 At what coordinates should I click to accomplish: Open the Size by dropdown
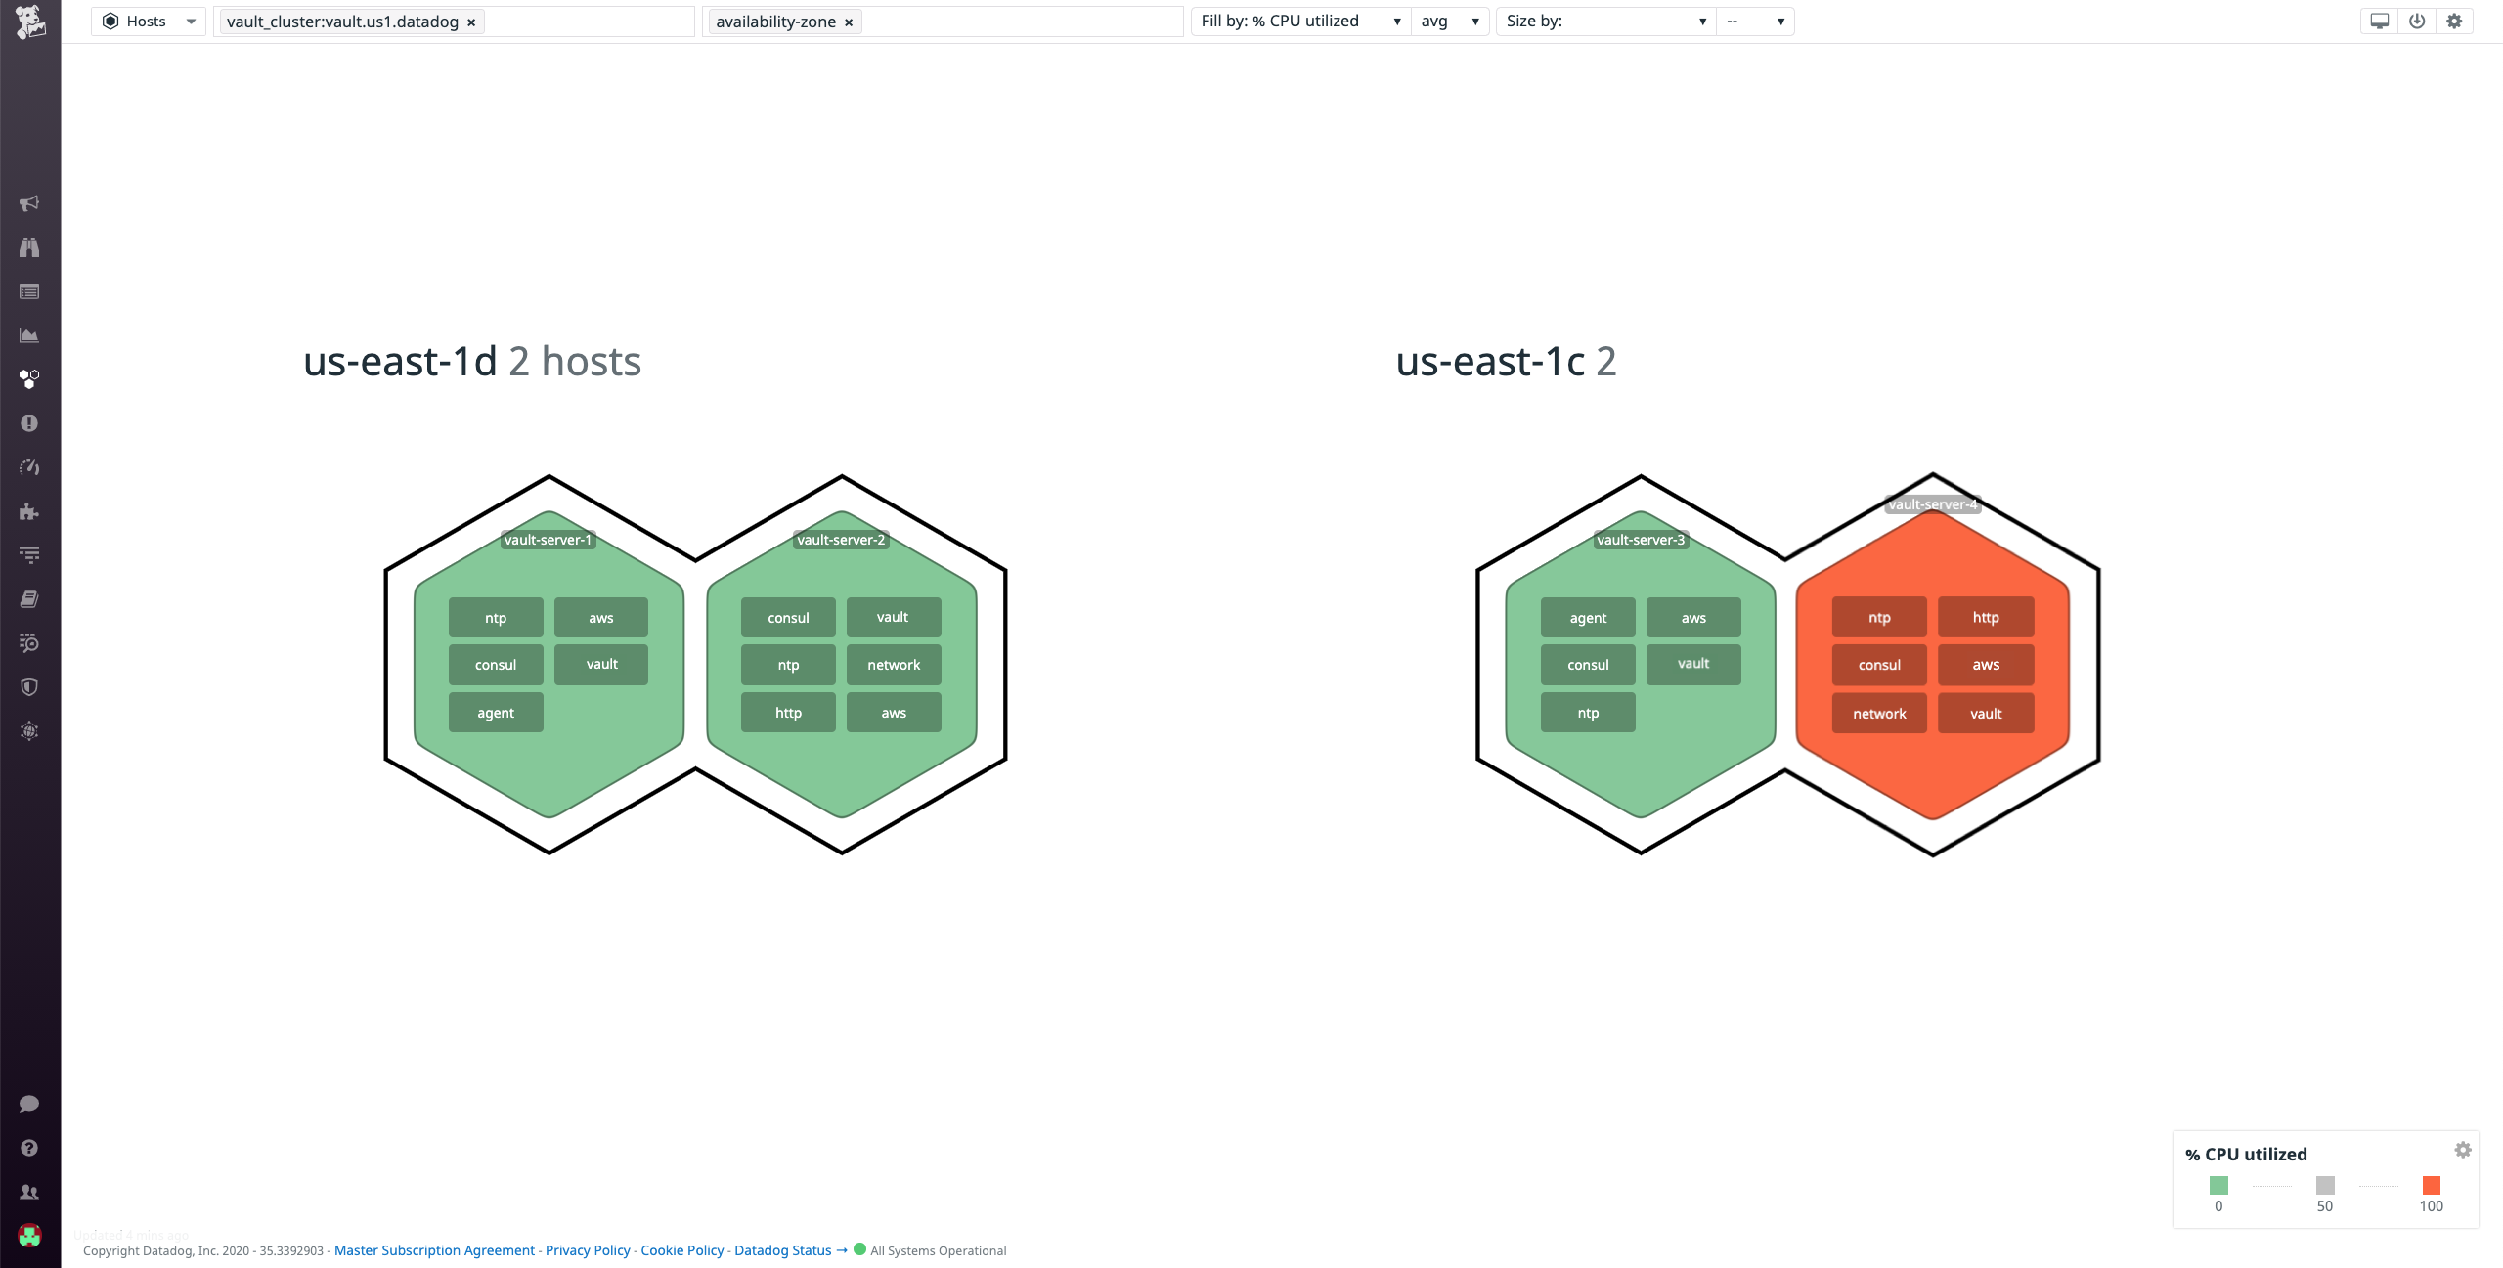[1603, 21]
